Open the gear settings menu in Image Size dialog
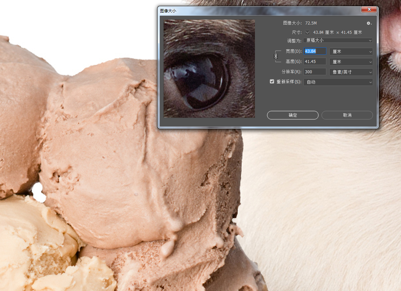The height and width of the screenshot is (291, 401). 369,23
